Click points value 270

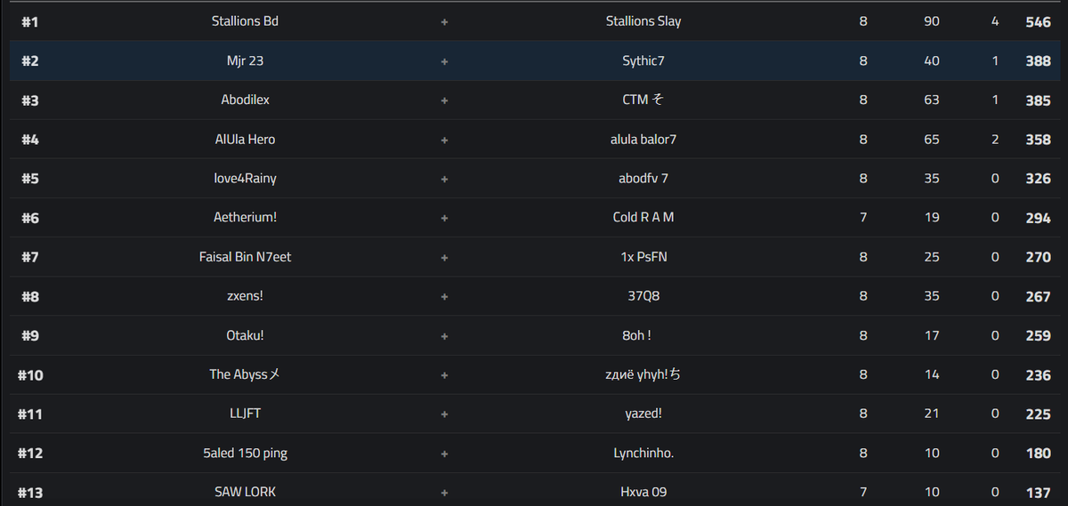point(1038,257)
